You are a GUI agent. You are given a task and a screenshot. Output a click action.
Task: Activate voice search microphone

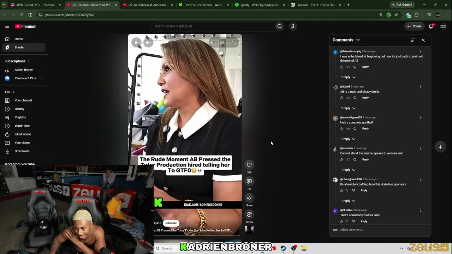coord(293,26)
